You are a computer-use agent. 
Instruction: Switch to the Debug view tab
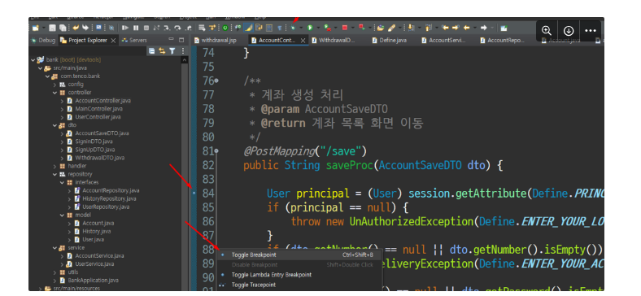(43, 40)
